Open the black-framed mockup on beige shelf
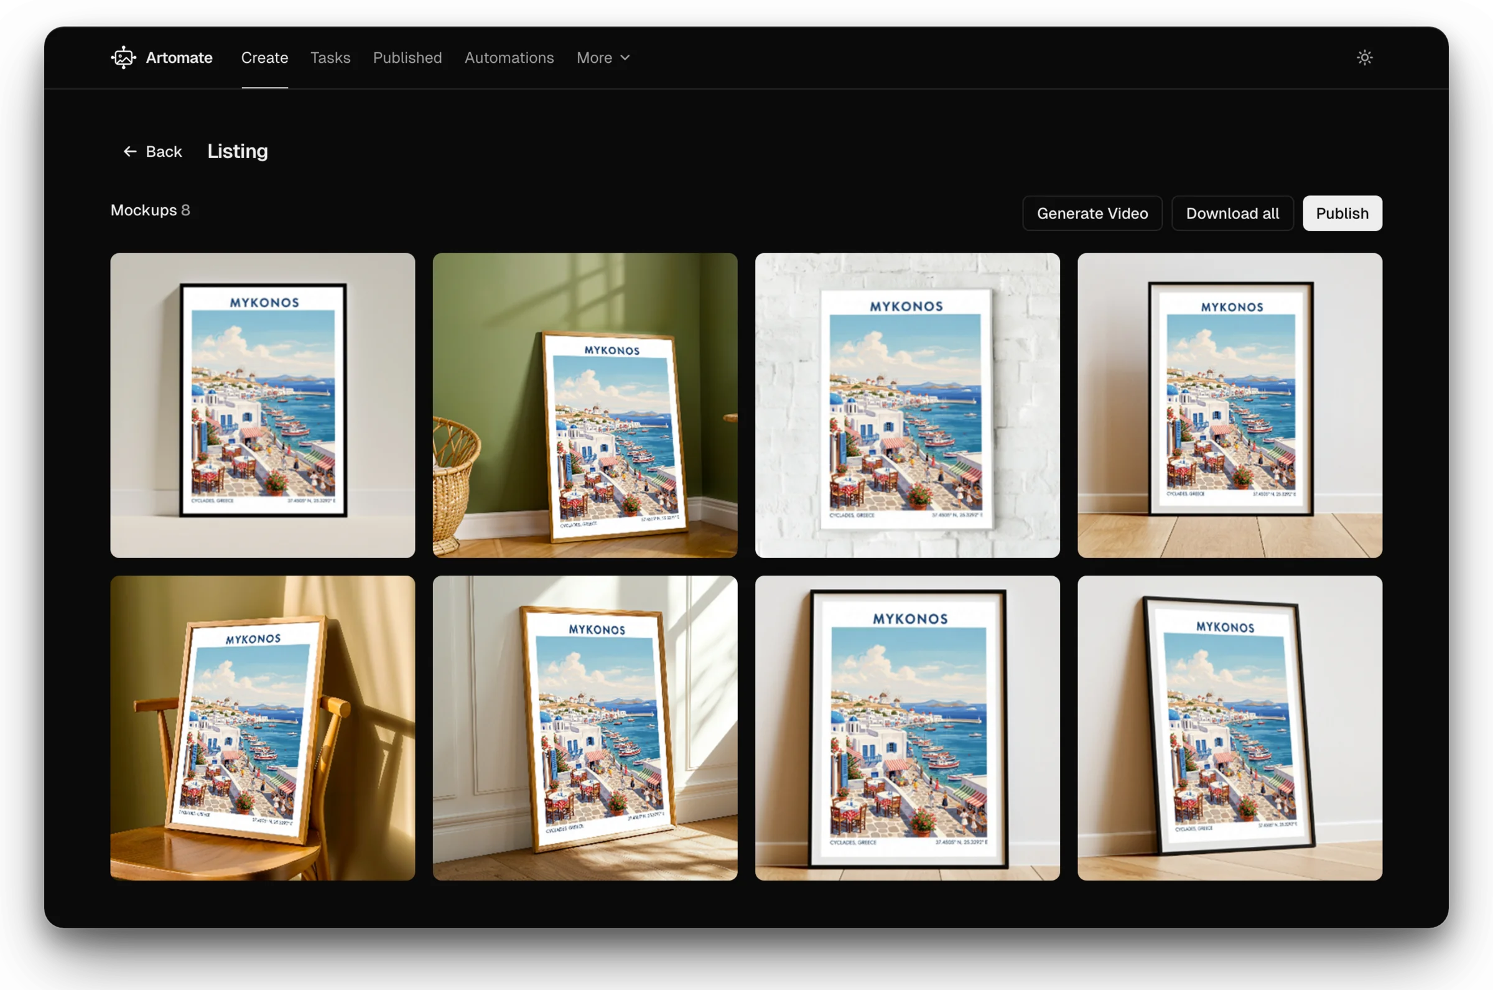 263,405
